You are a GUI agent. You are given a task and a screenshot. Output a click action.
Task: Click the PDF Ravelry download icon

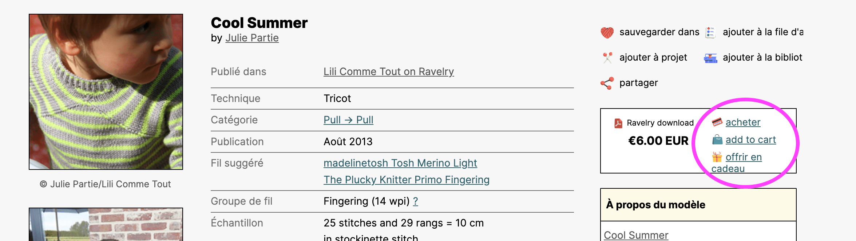[618, 123]
